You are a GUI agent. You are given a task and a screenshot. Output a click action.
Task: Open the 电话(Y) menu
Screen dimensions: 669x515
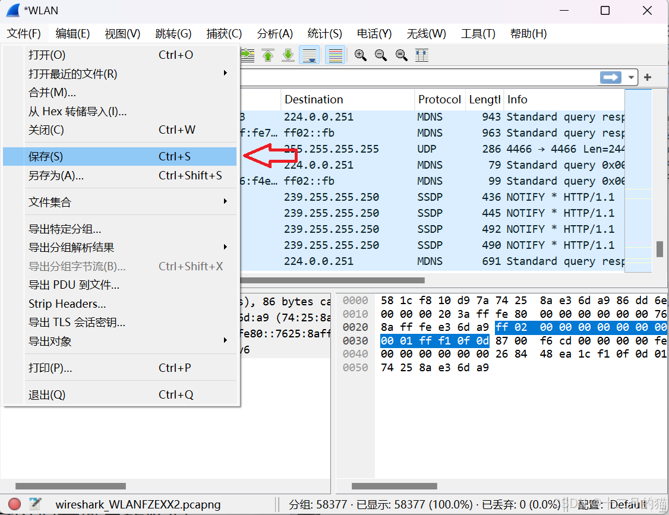click(x=374, y=34)
